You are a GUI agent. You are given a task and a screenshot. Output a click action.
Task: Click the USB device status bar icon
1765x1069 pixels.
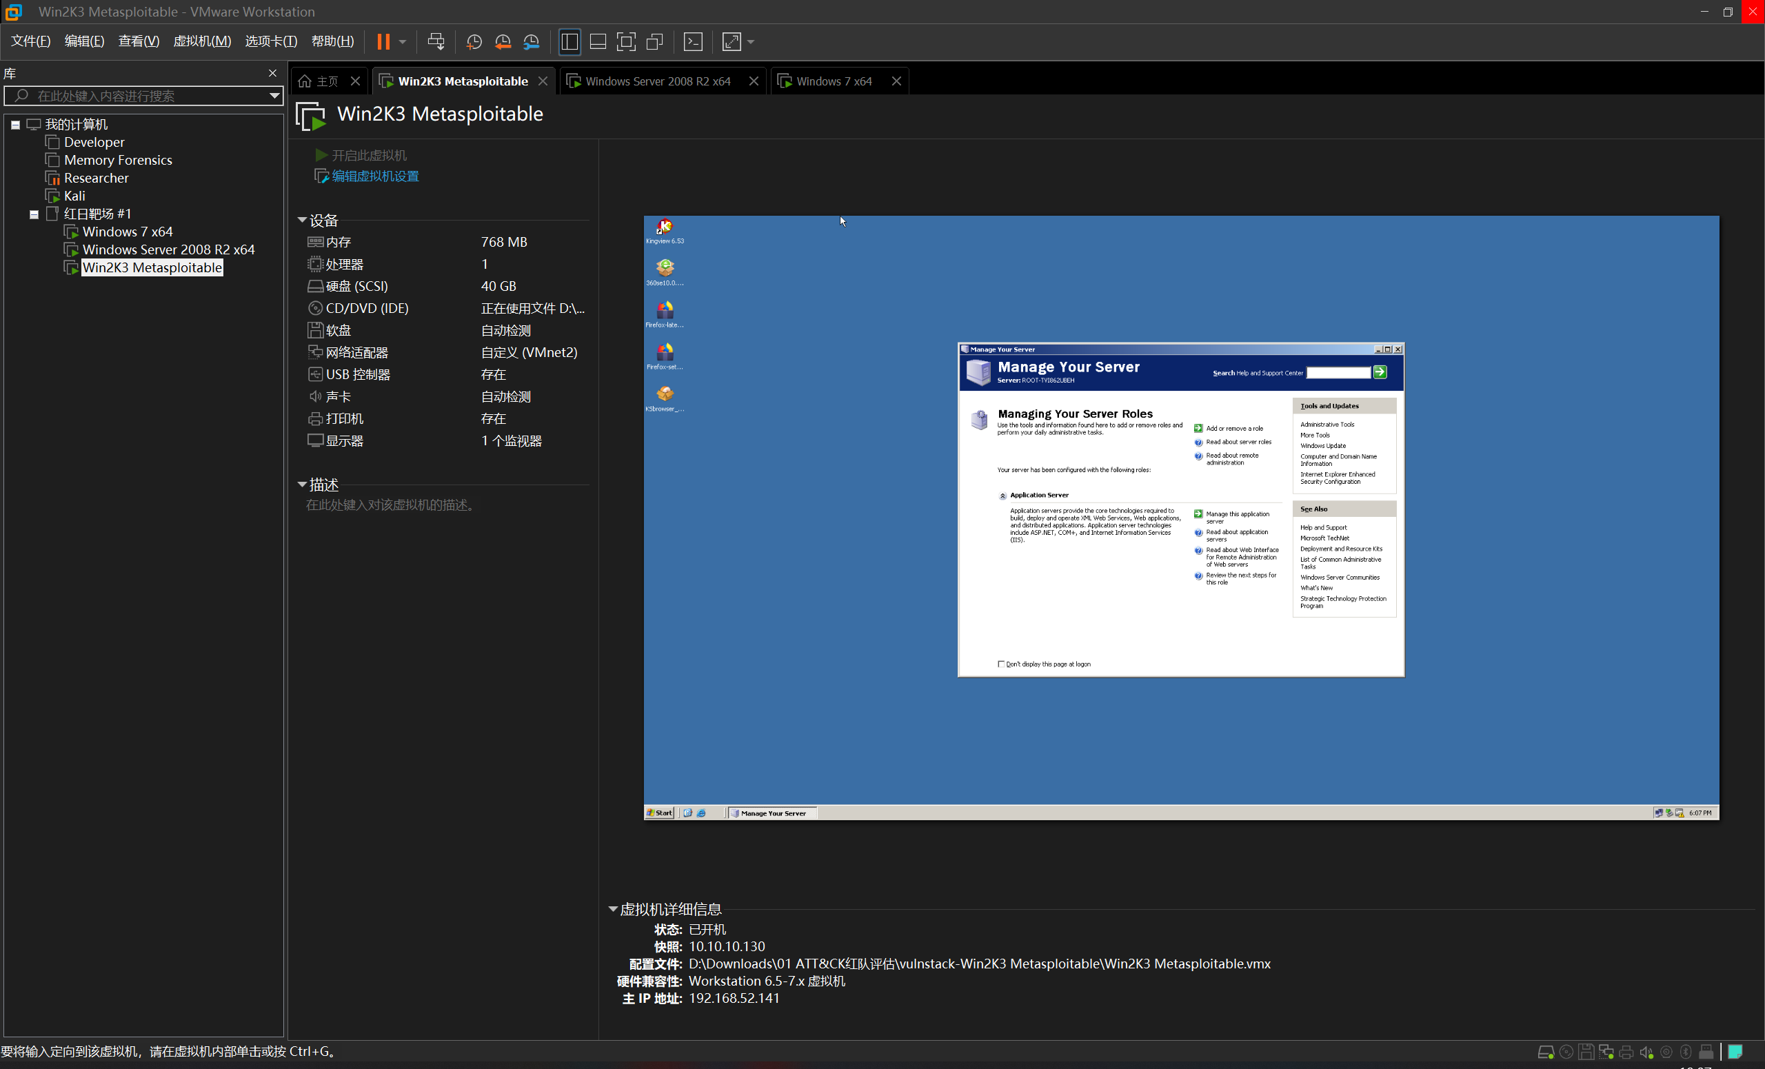1706,1052
